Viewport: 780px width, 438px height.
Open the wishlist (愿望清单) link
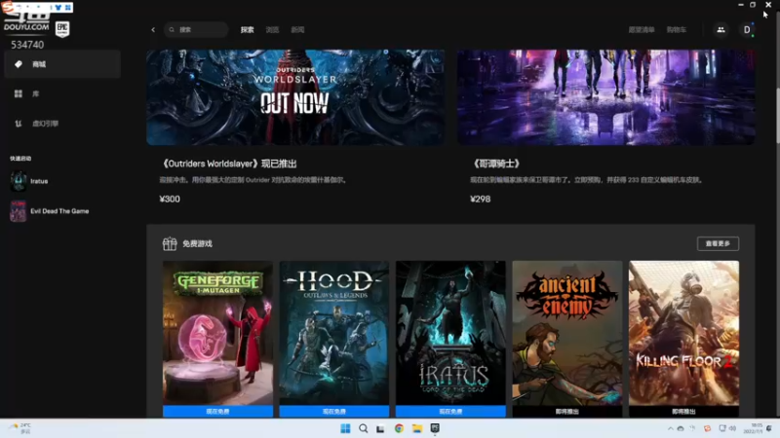(x=642, y=30)
